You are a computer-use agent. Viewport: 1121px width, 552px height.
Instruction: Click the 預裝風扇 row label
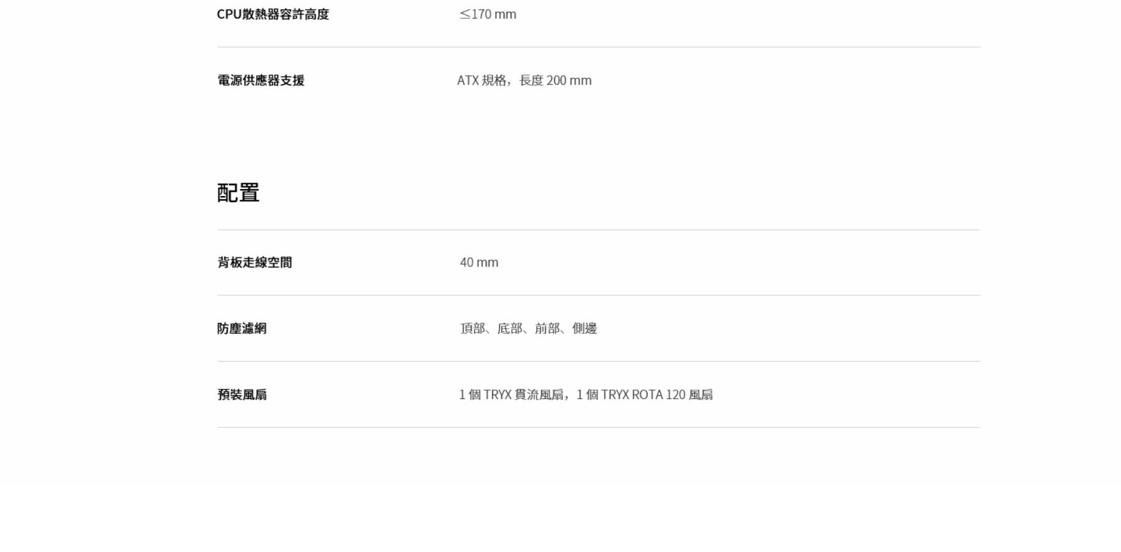click(x=242, y=395)
